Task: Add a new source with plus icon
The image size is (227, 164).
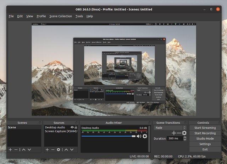Action: tap(47, 150)
